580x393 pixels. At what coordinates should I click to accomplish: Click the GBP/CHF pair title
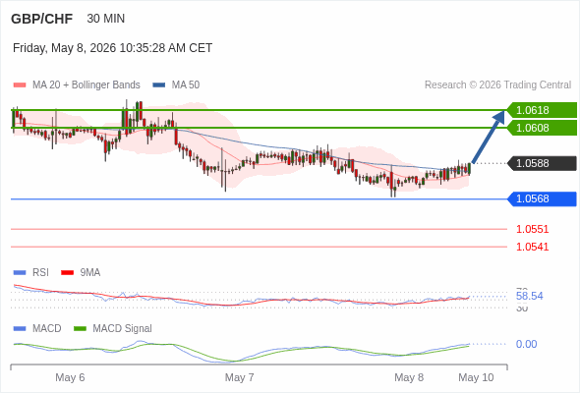(x=42, y=19)
